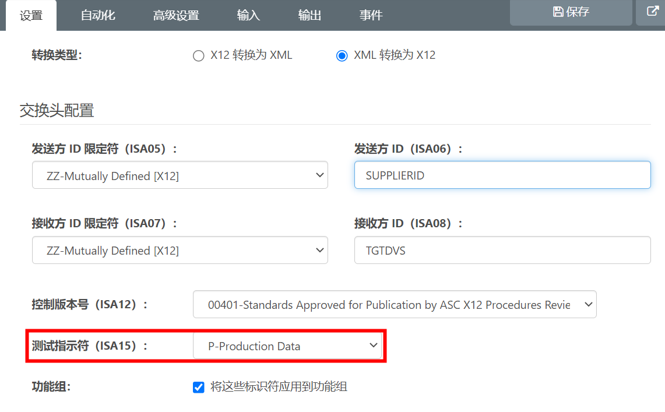Select XML 转换为 X12 radio option

(x=342, y=55)
